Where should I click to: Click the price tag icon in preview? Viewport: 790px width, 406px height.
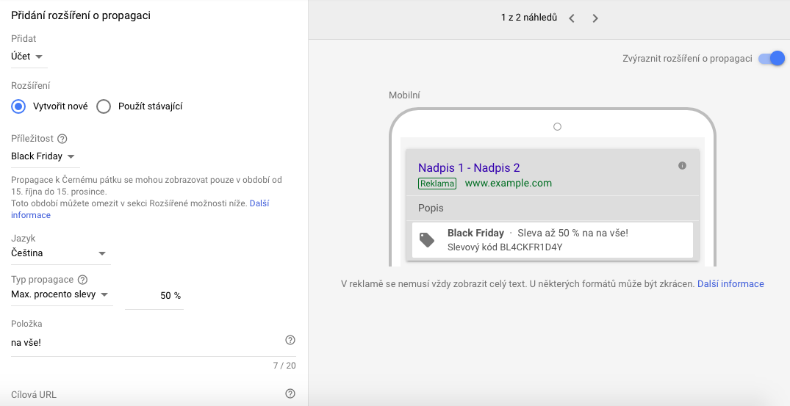[x=427, y=240]
